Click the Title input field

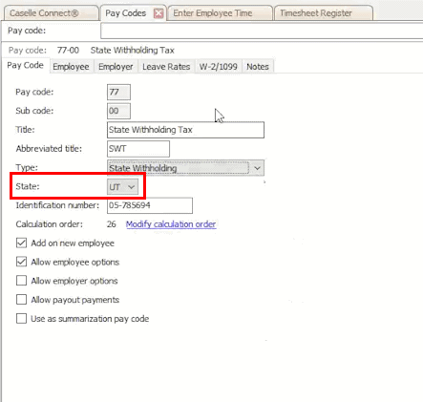tap(185, 130)
